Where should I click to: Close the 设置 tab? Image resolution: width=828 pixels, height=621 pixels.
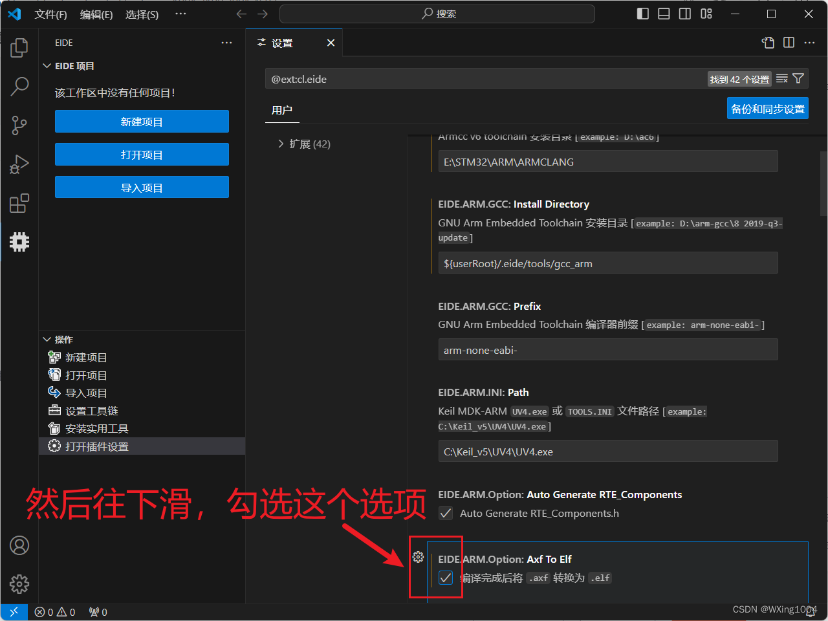[x=331, y=43]
